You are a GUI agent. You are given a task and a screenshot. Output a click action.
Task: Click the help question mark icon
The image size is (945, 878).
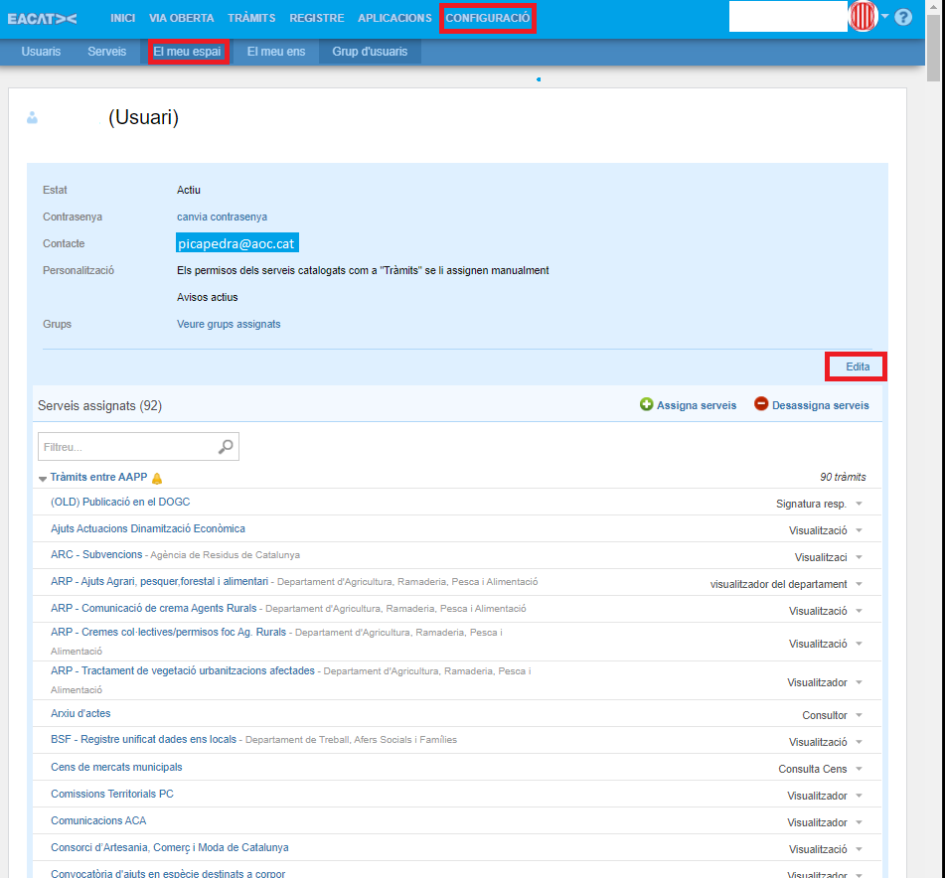coord(903,17)
